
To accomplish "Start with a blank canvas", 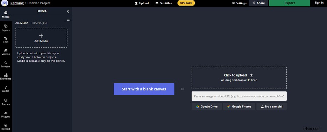I will point(144,89).
